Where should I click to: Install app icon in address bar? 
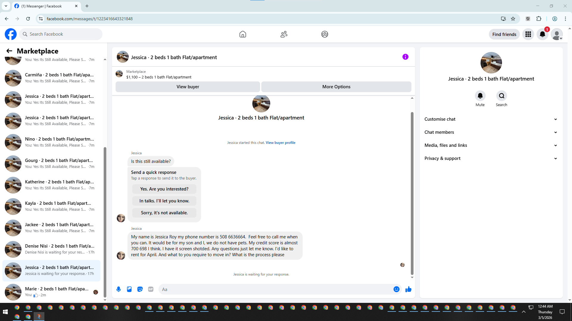click(503, 19)
